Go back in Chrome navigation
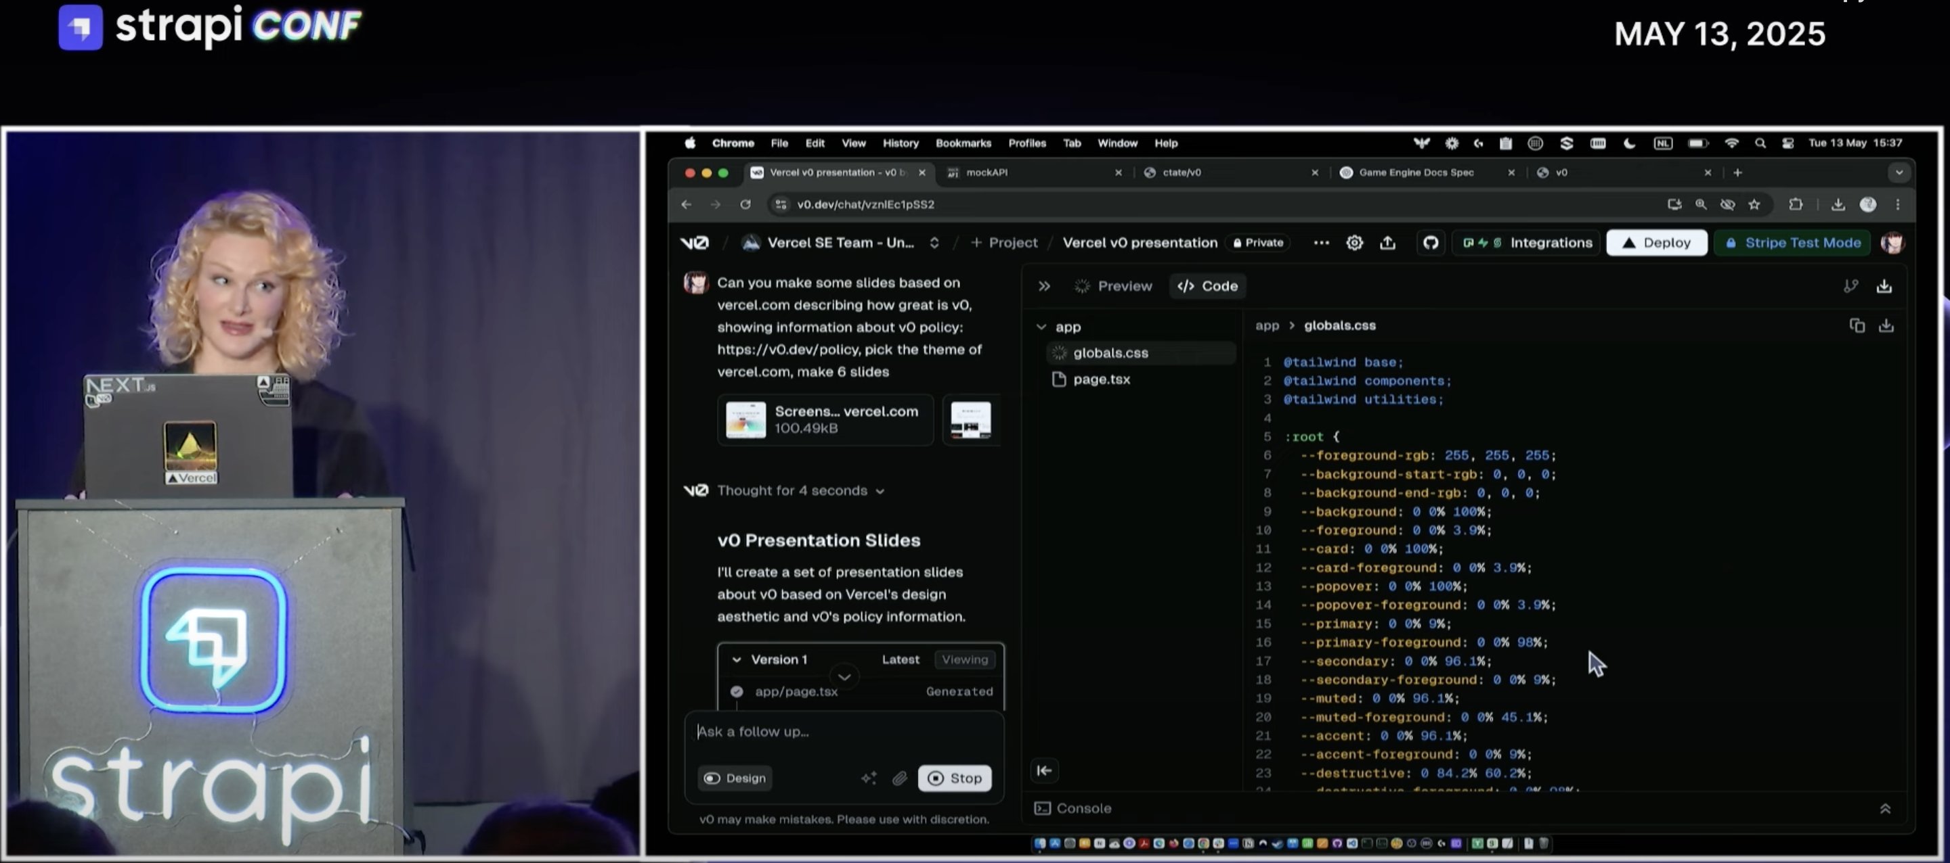1950x863 pixels. (687, 204)
